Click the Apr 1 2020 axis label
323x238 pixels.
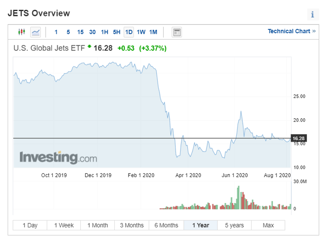(x=188, y=175)
